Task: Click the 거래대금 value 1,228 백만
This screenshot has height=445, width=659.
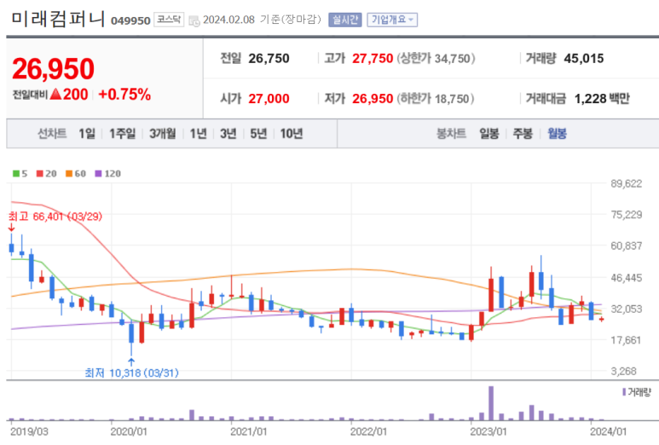Action: coord(602,99)
